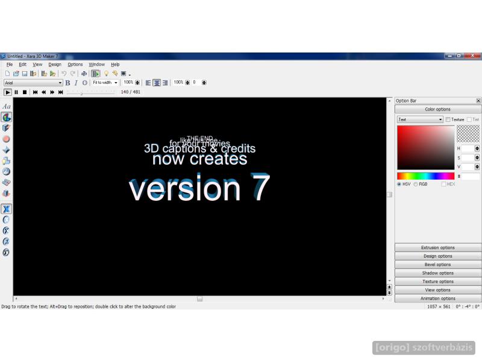This screenshot has height=362, width=482.
Task: Stop the animation playback
Action: 25,92
